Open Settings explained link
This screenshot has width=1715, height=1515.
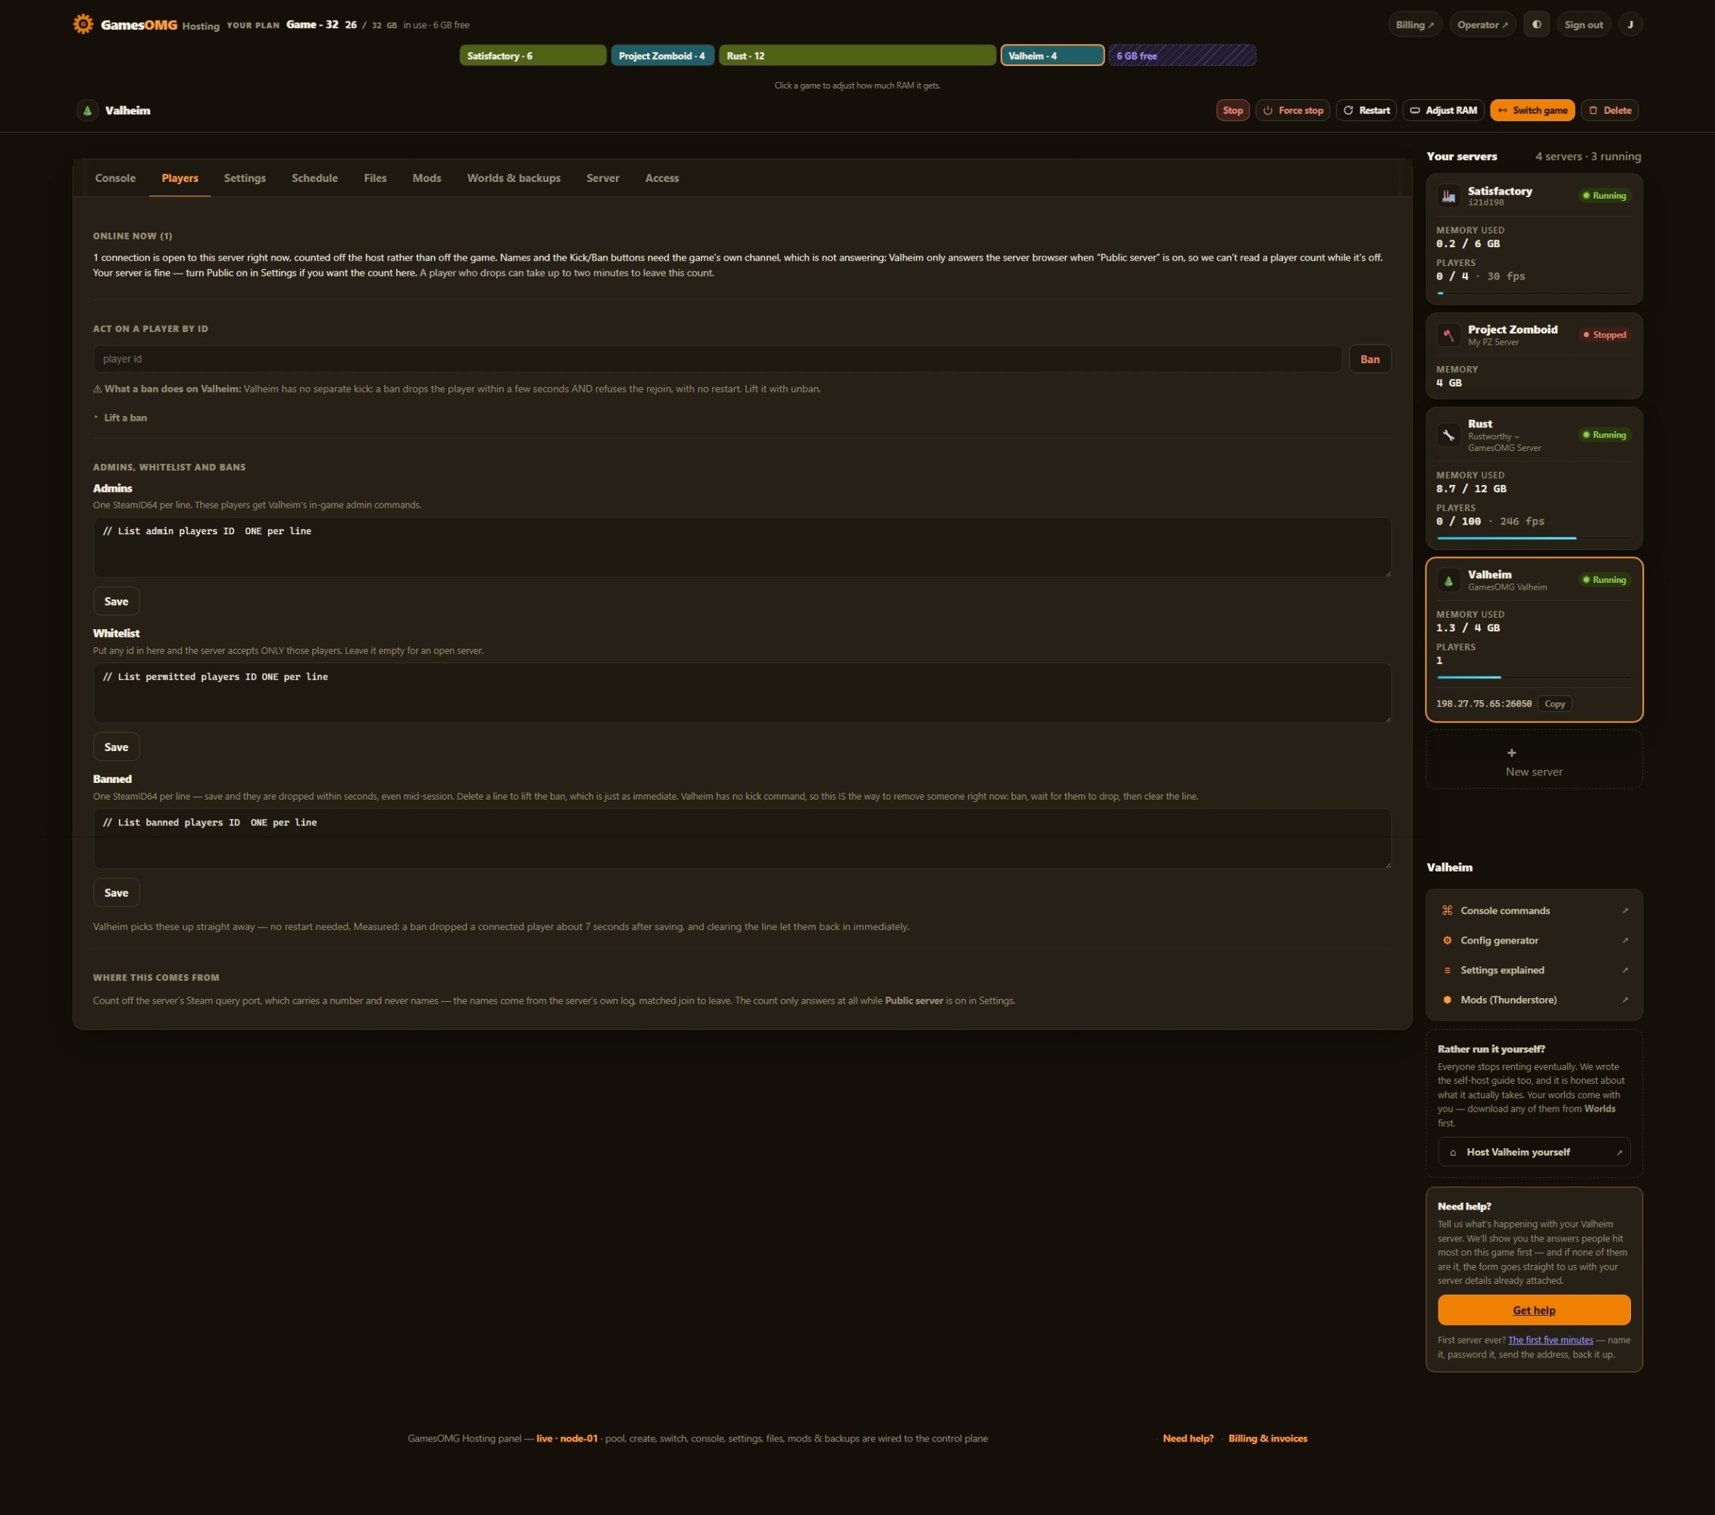coord(1534,970)
